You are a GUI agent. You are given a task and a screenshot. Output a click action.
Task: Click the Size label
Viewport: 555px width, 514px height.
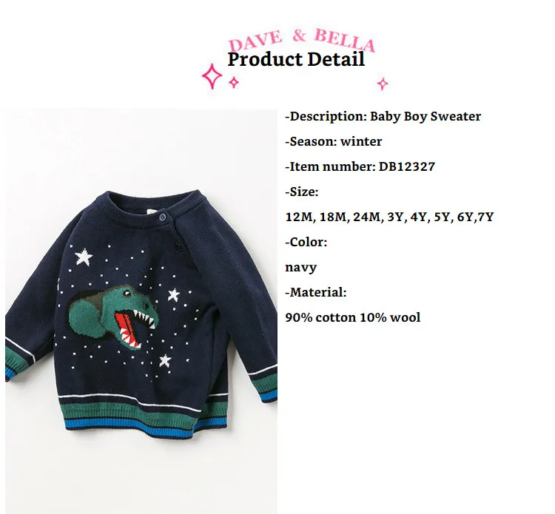coord(302,192)
